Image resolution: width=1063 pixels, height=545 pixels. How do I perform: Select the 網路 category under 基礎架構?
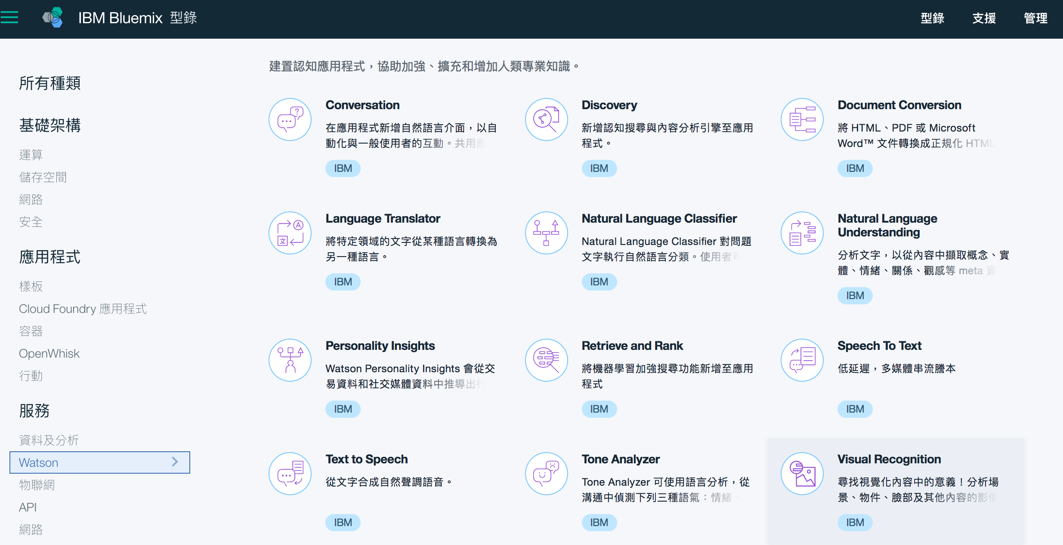[x=31, y=199]
